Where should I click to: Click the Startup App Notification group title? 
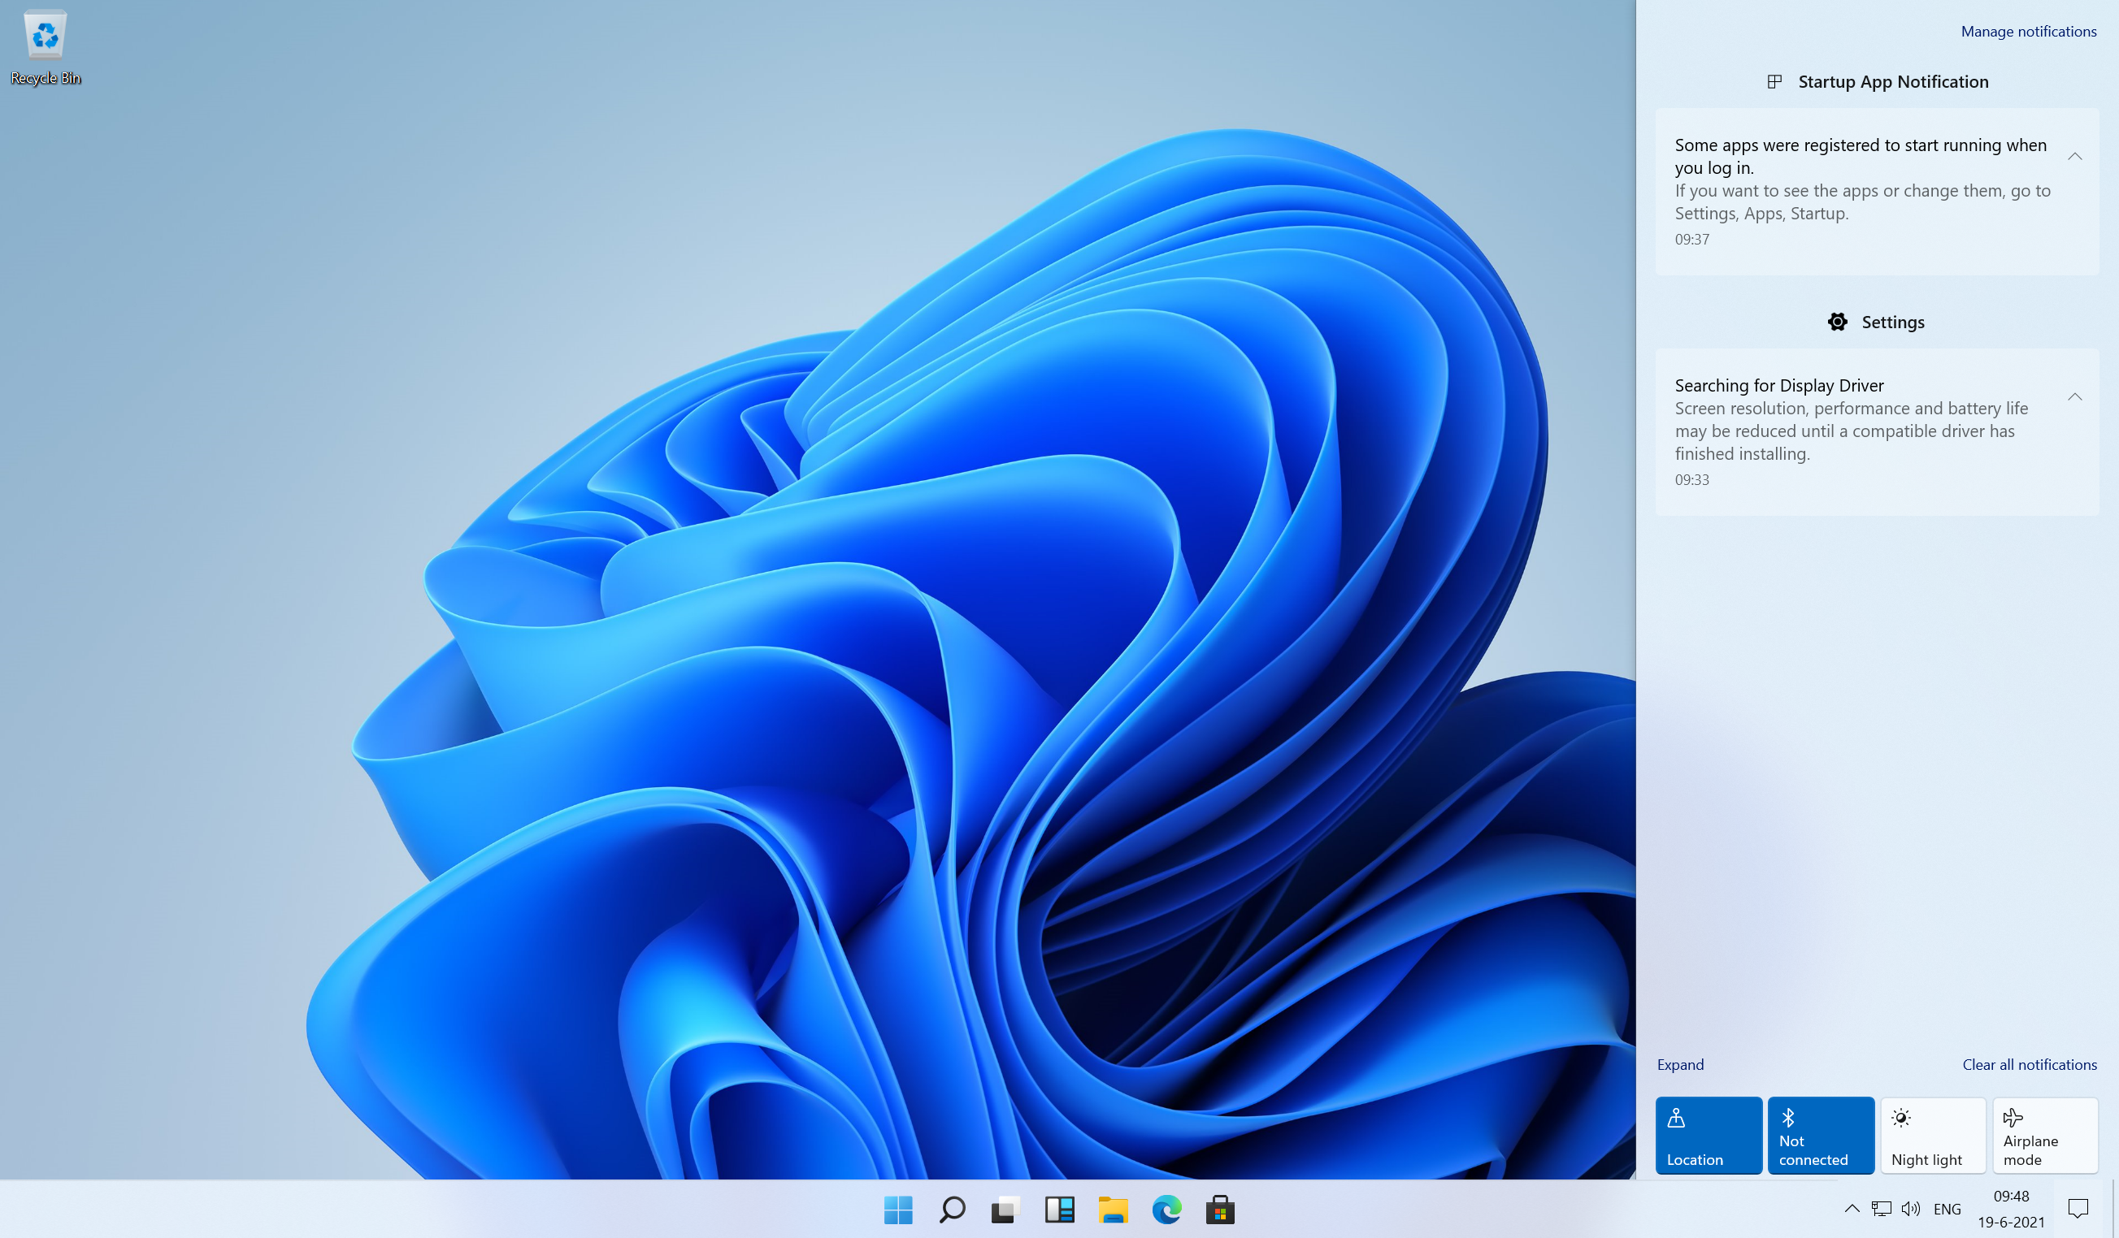[x=1893, y=81]
